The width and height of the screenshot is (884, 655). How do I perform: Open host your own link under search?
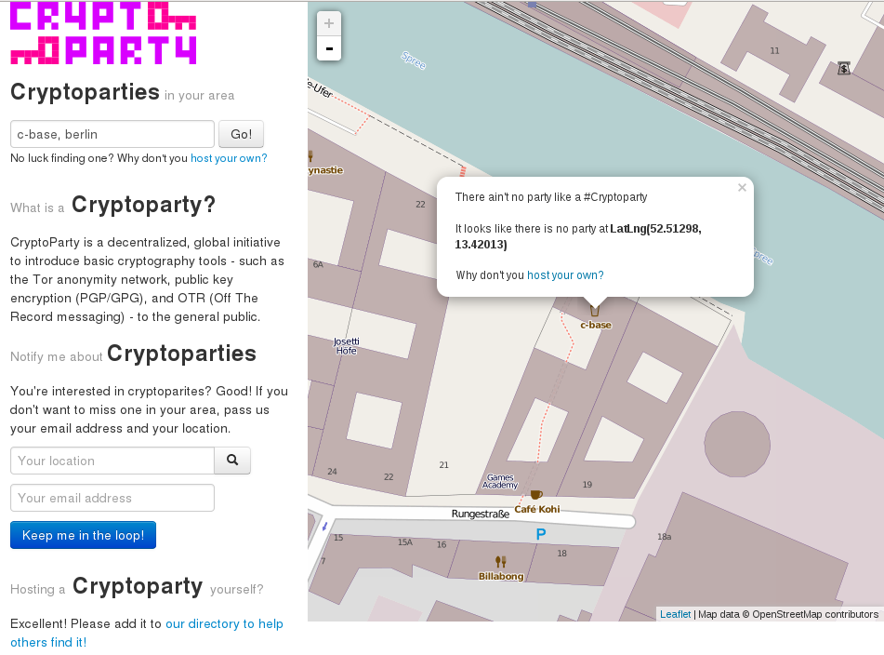coord(229,158)
